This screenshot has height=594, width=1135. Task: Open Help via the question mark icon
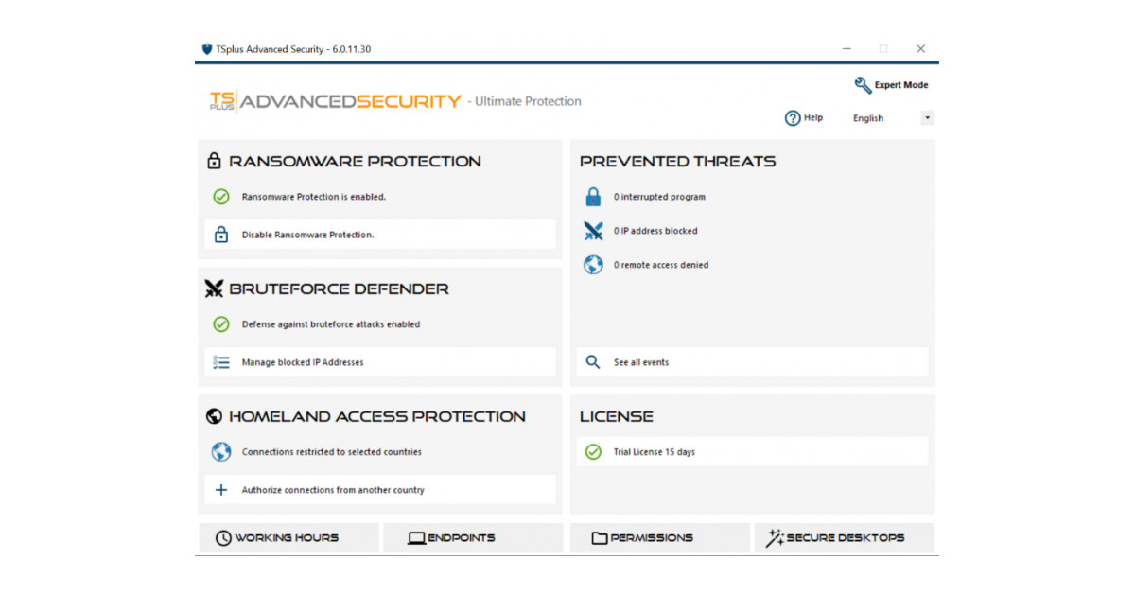point(793,118)
